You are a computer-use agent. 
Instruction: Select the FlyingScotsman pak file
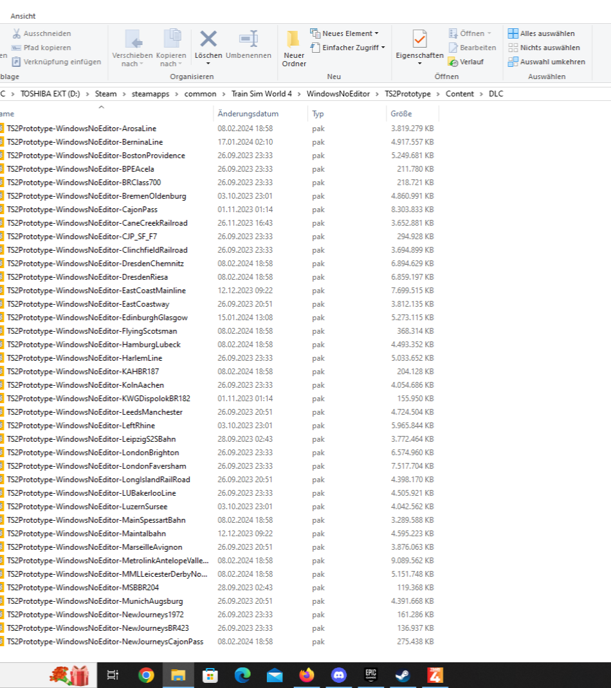(x=92, y=331)
